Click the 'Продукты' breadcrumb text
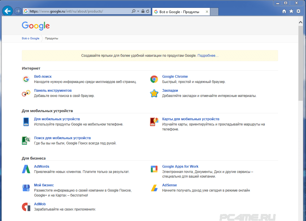This screenshot has width=306, height=221. pos(52,38)
